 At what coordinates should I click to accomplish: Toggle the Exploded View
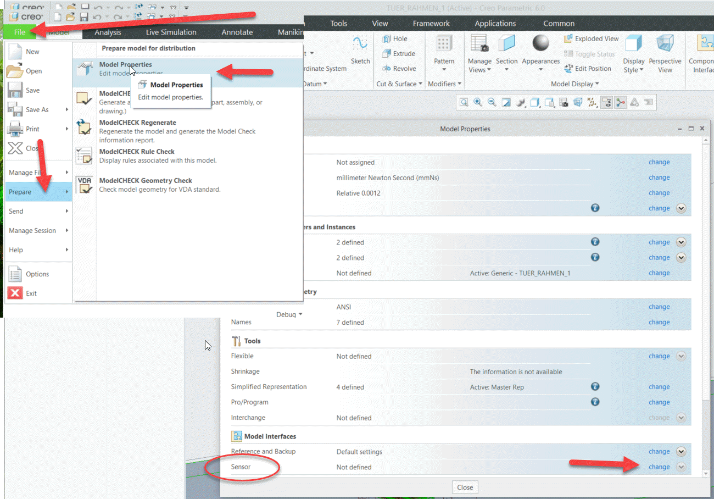pyautogui.click(x=591, y=38)
